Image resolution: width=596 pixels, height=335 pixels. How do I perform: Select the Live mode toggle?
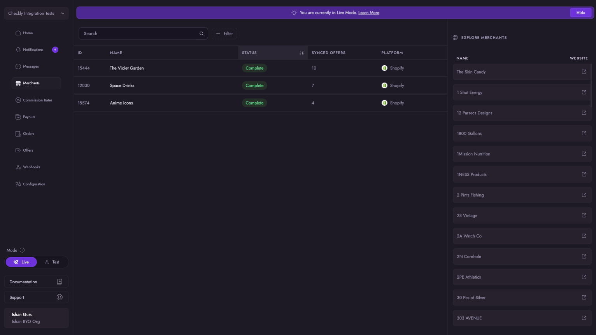(x=21, y=262)
